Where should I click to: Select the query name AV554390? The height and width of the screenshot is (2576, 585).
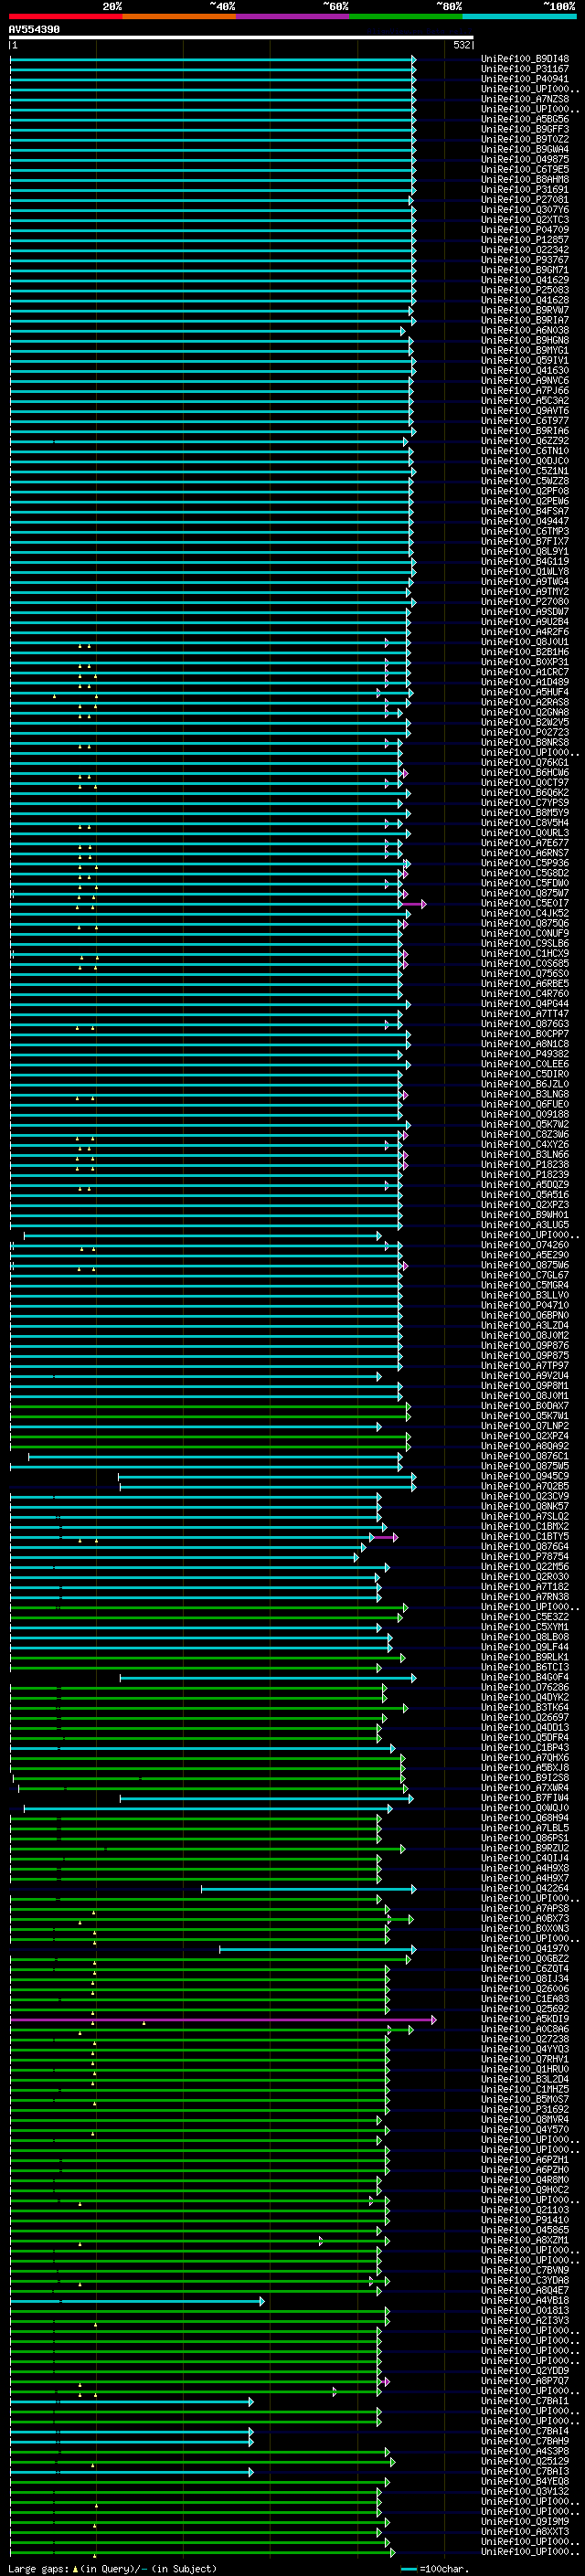pyautogui.click(x=34, y=30)
